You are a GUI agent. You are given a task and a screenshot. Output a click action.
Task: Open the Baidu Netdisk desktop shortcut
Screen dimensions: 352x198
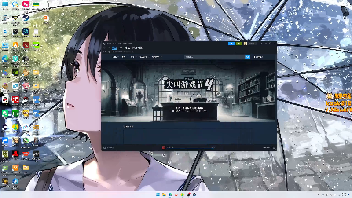(26, 127)
